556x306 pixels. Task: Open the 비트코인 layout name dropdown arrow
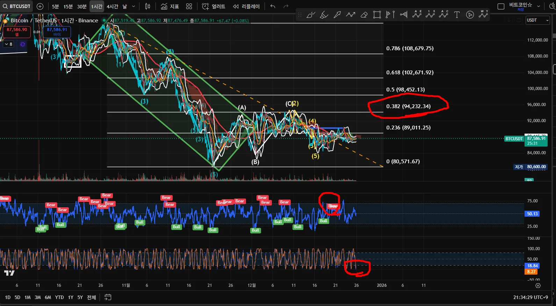pos(539,6)
